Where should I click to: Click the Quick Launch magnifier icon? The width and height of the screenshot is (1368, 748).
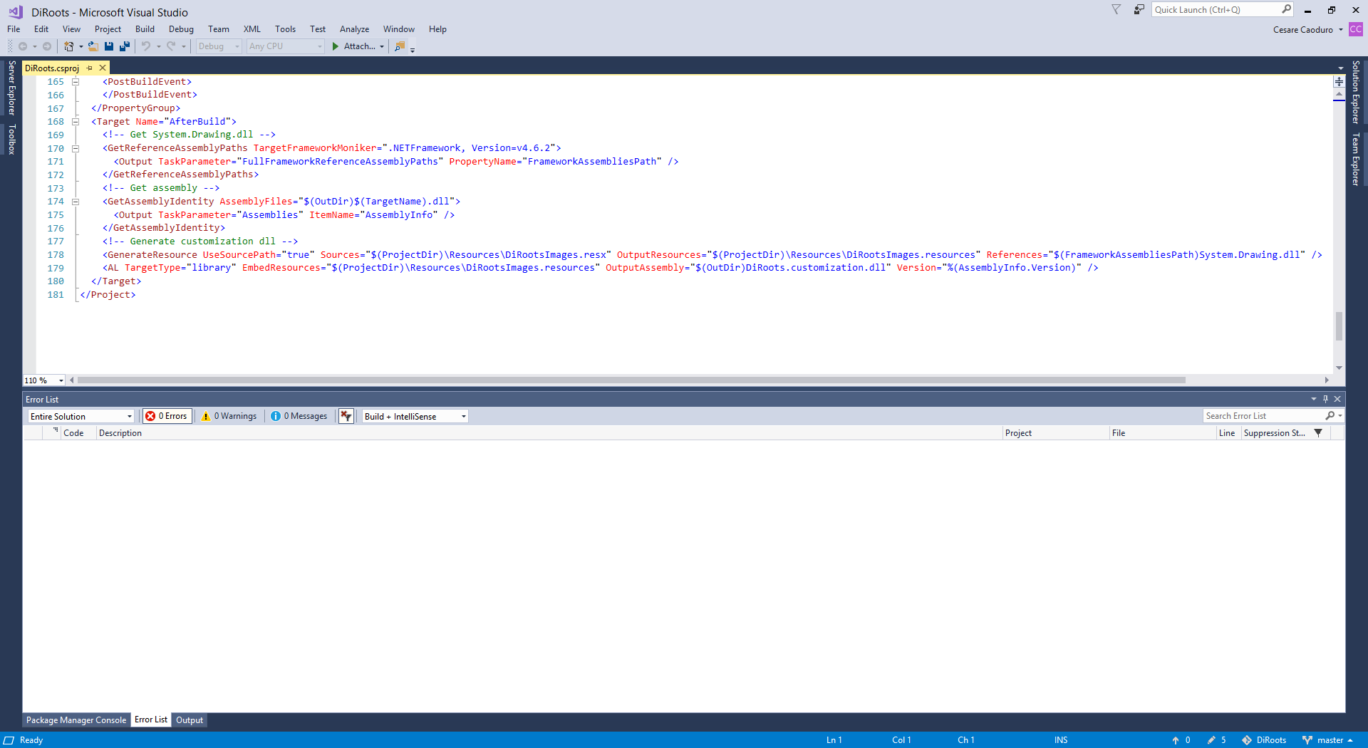1286,9
